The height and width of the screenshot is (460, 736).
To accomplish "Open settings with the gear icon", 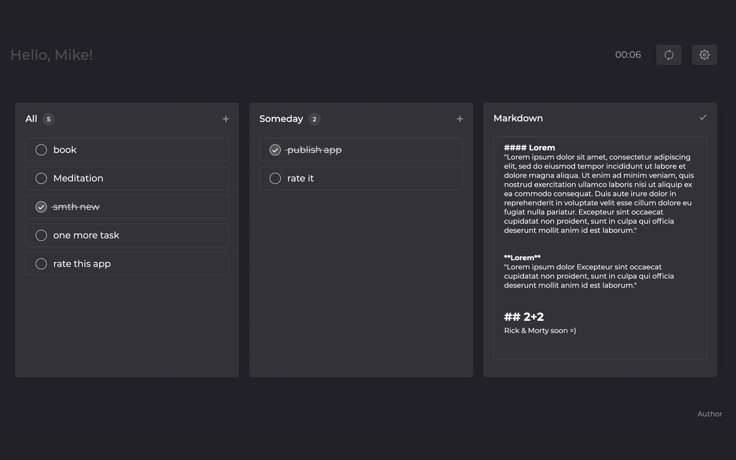I will pyautogui.click(x=704, y=55).
